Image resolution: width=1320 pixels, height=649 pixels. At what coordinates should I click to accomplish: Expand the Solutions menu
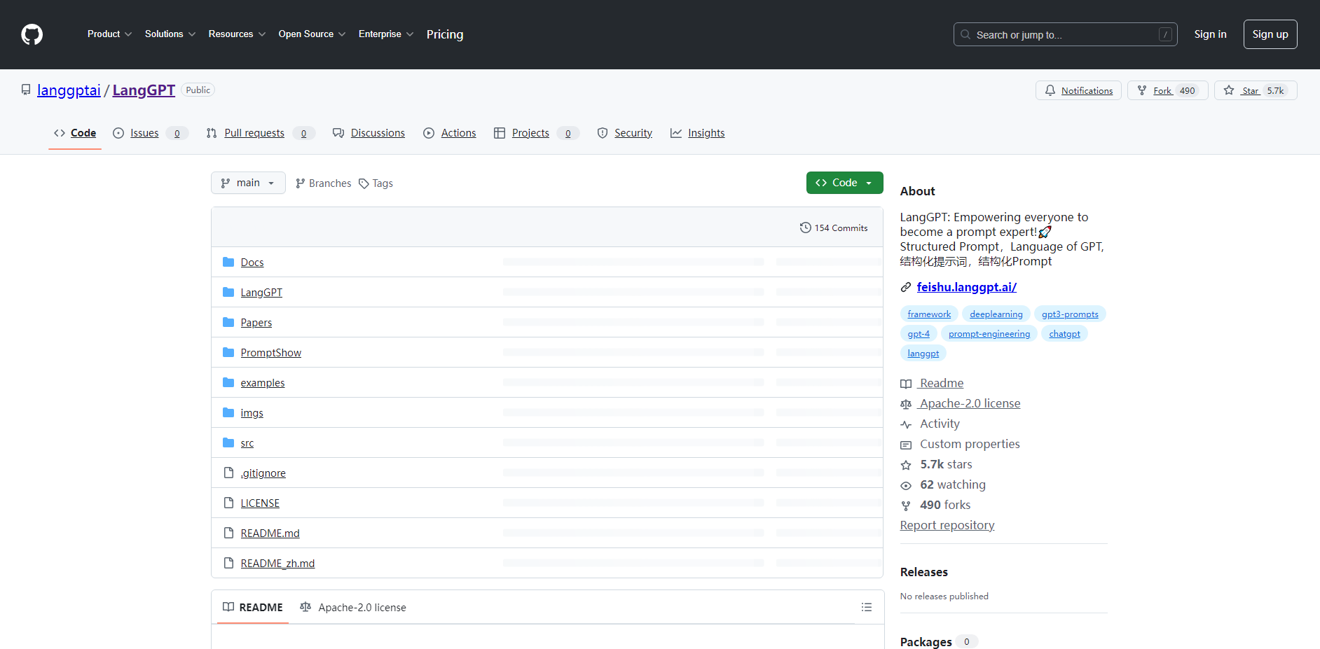(x=170, y=34)
